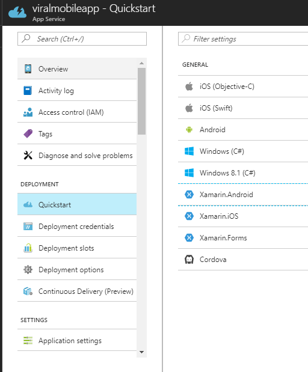Viewport: 308px width, 372px height.
Task: Open Continuous Delivery (Preview)
Action: click(77, 291)
